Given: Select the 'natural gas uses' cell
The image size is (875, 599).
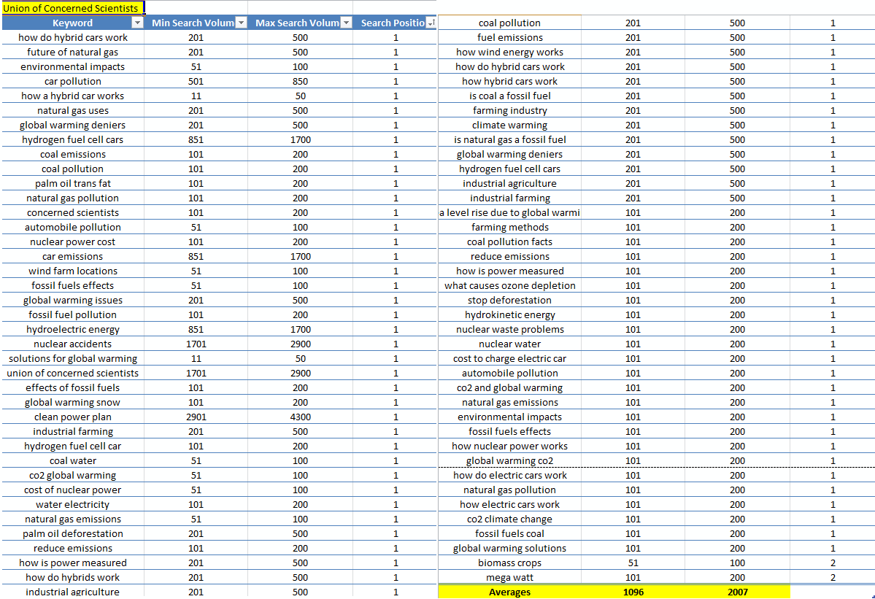Looking at the screenshot, I should (x=72, y=110).
